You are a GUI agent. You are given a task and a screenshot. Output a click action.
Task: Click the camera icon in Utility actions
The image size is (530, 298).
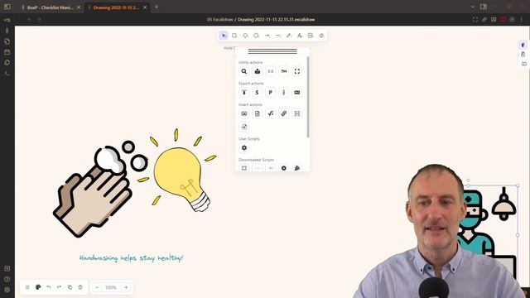tap(258, 71)
